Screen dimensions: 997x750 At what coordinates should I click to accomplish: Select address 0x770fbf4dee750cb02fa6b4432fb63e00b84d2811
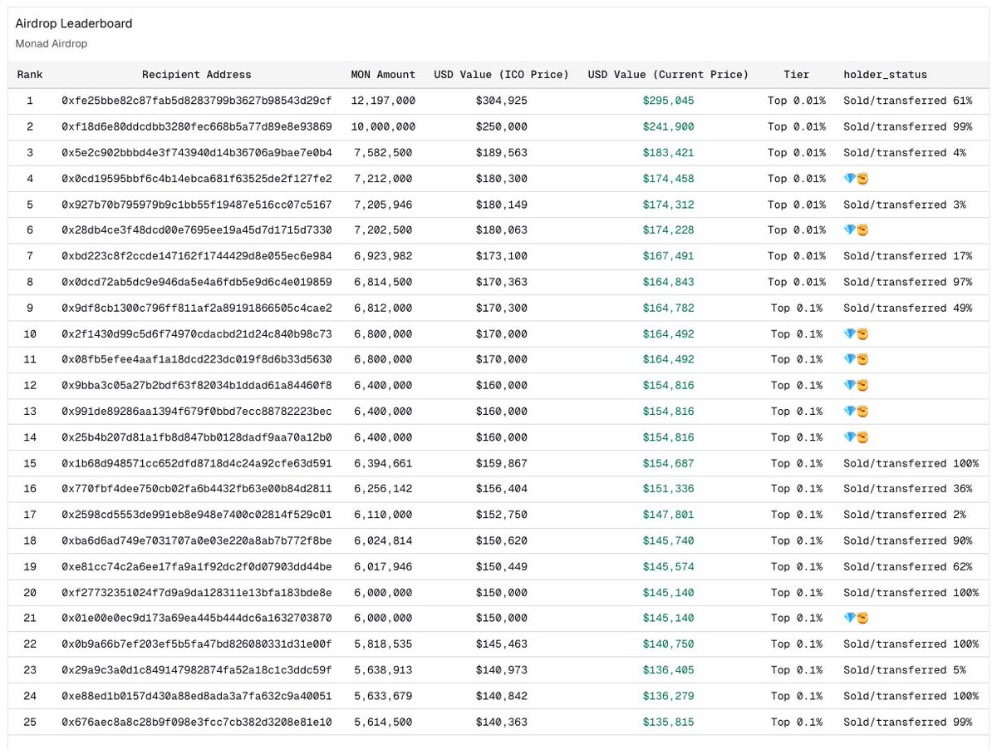197,489
